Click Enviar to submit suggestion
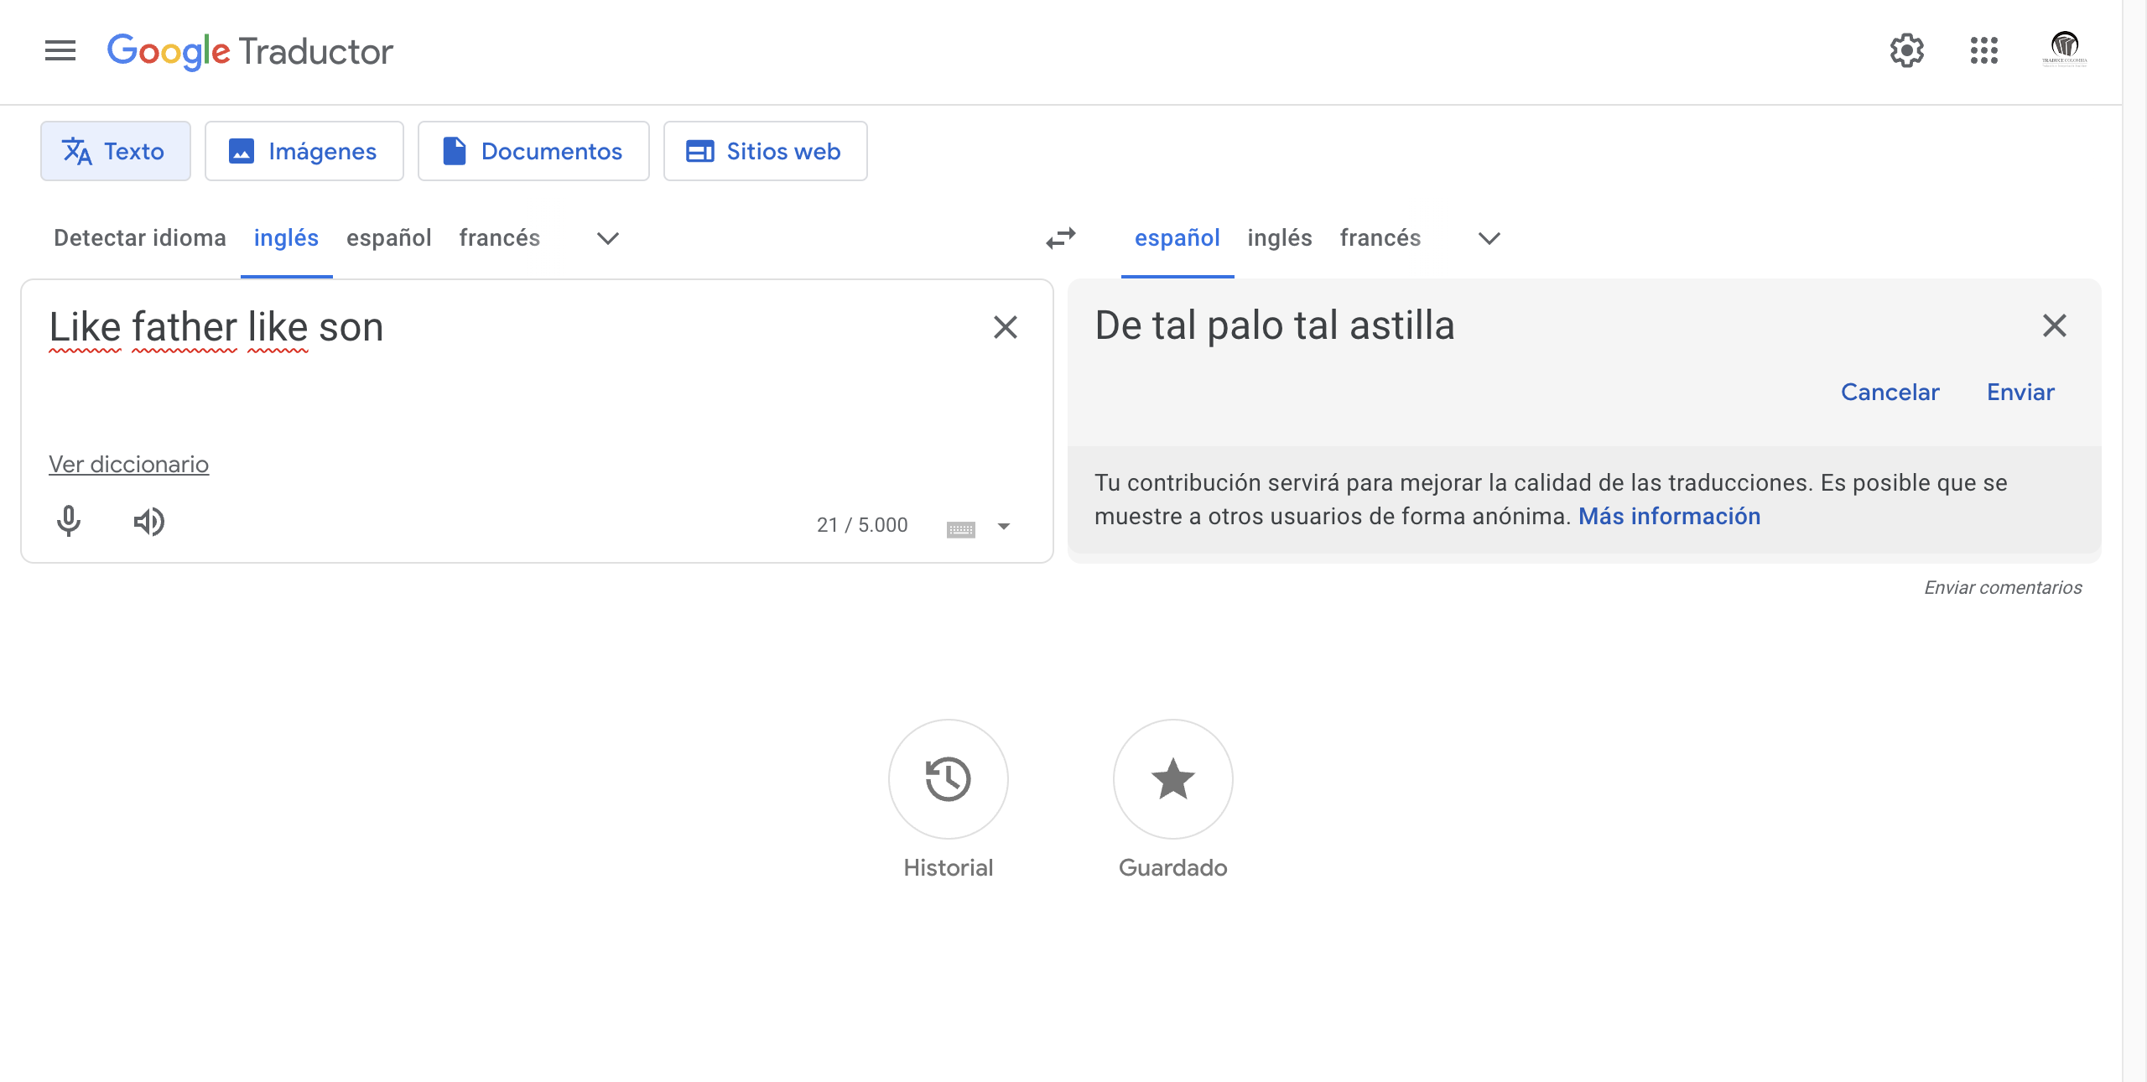 (x=2021, y=393)
